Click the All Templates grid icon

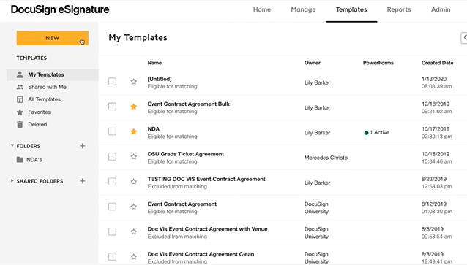click(x=20, y=99)
